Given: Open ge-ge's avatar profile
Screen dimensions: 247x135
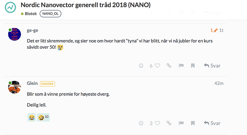Looking at the screenshot, I should click(x=14, y=34).
